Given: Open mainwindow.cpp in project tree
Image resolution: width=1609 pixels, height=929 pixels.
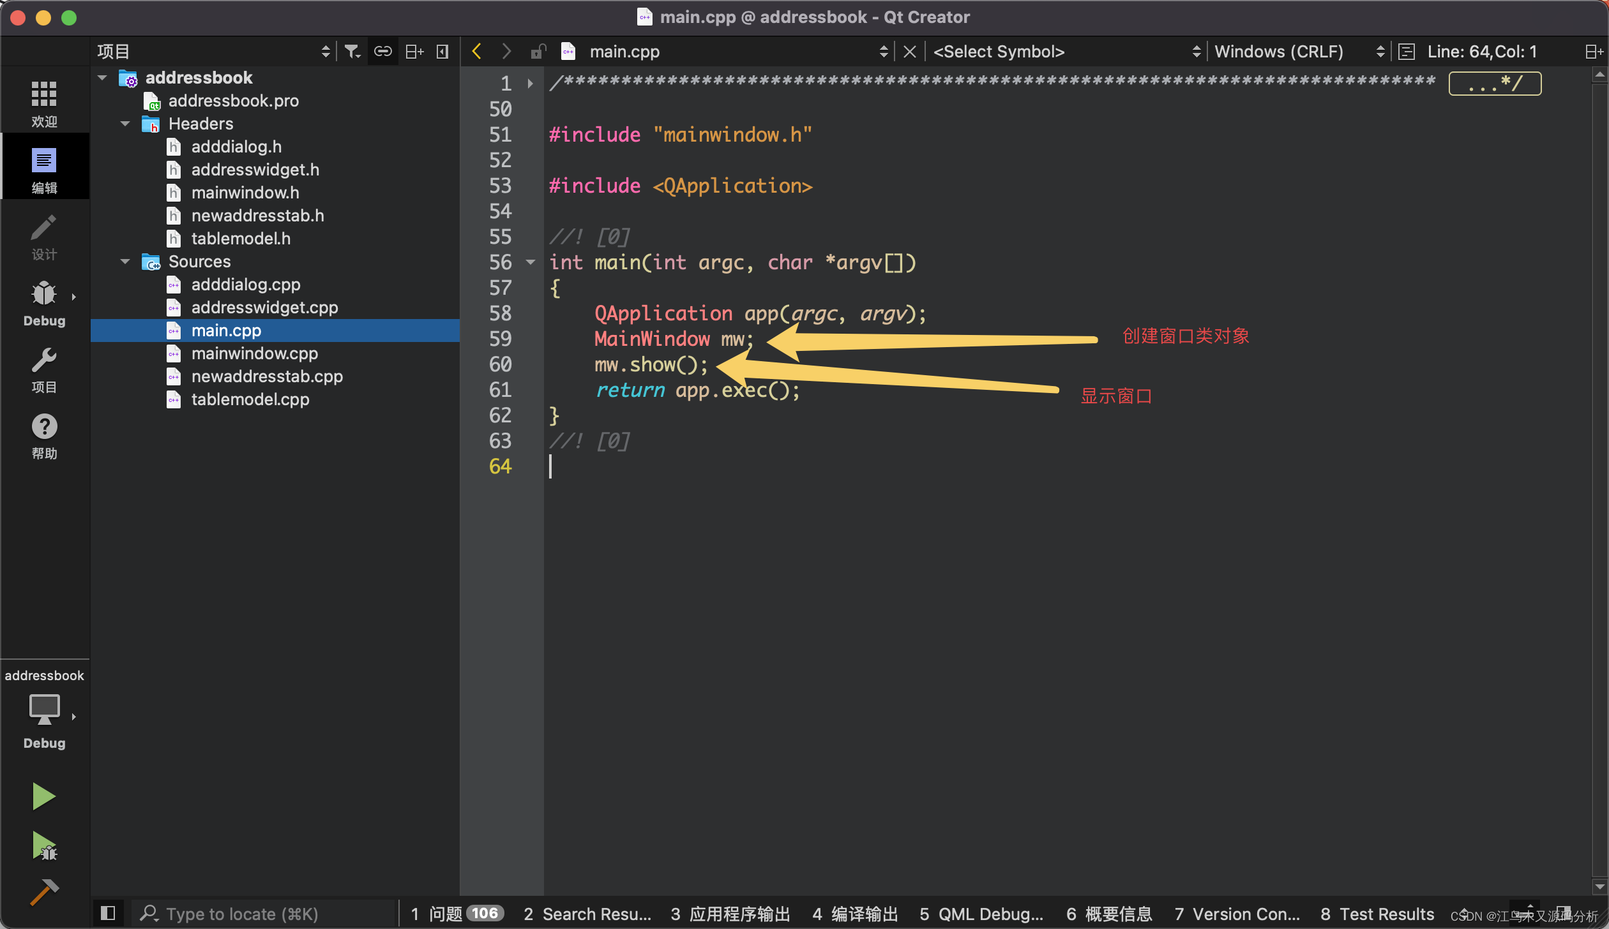Looking at the screenshot, I should pos(254,353).
